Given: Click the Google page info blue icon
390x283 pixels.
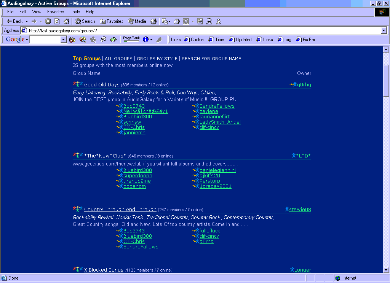Looking at the screenshot, I should coord(145,40).
